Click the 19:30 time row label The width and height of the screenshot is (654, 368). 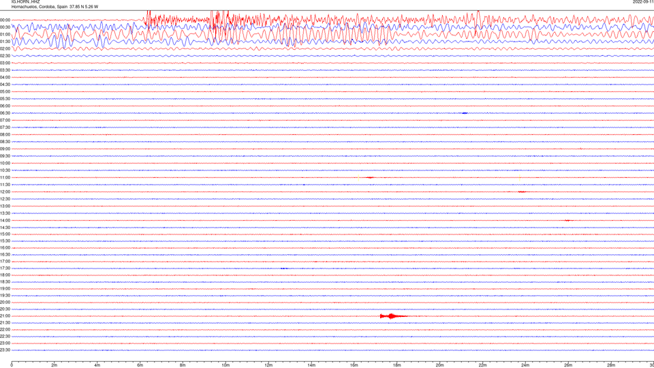point(5,295)
